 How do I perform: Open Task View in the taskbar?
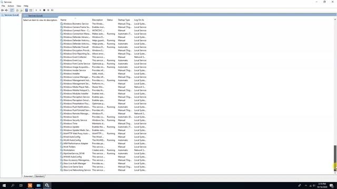[x=21, y=185]
